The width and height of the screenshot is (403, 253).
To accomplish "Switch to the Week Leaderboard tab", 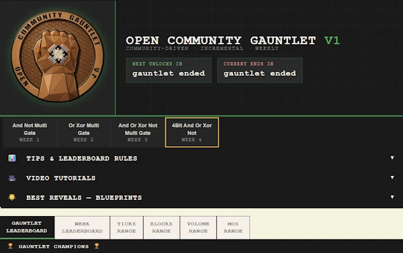I will tap(82, 227).
